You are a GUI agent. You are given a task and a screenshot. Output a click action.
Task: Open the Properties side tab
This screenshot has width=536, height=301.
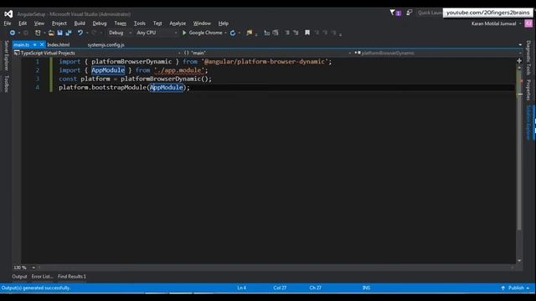point(528,89)
